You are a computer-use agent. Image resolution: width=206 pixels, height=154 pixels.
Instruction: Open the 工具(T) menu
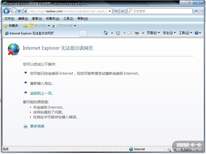[68, 19]
